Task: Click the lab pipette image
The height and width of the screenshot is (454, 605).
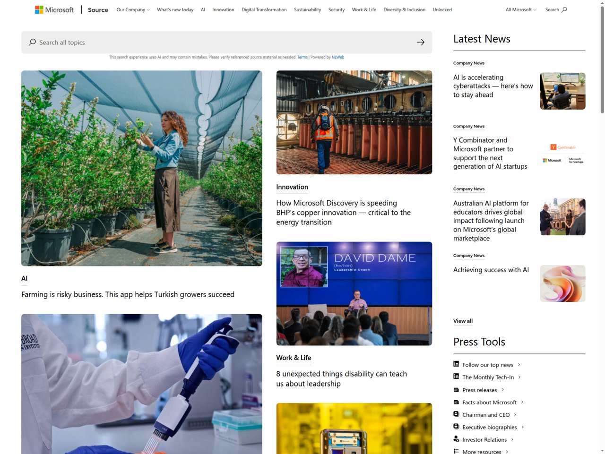Action: click(142, 384)
